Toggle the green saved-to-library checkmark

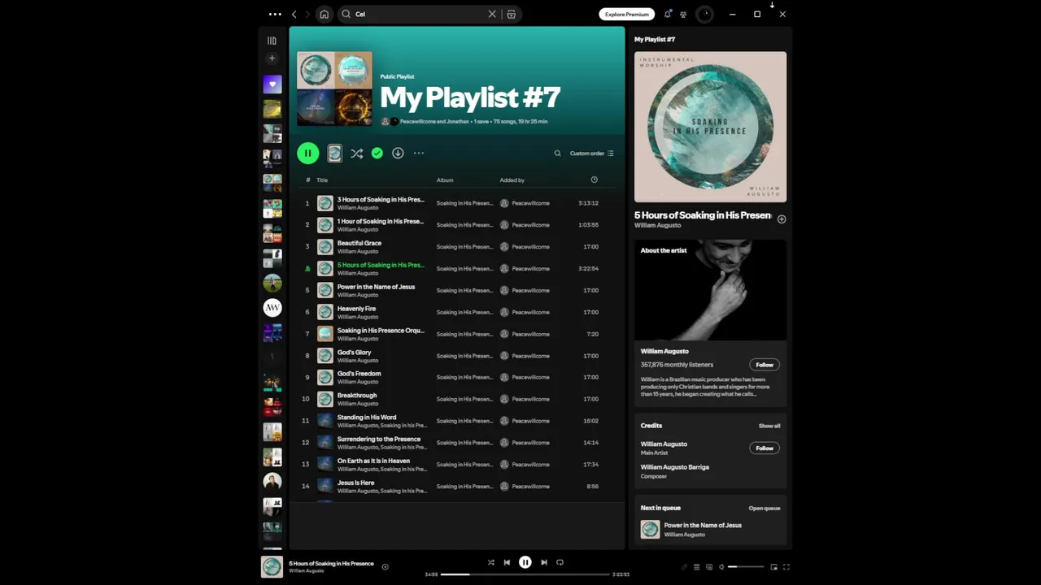pos(377,153)
